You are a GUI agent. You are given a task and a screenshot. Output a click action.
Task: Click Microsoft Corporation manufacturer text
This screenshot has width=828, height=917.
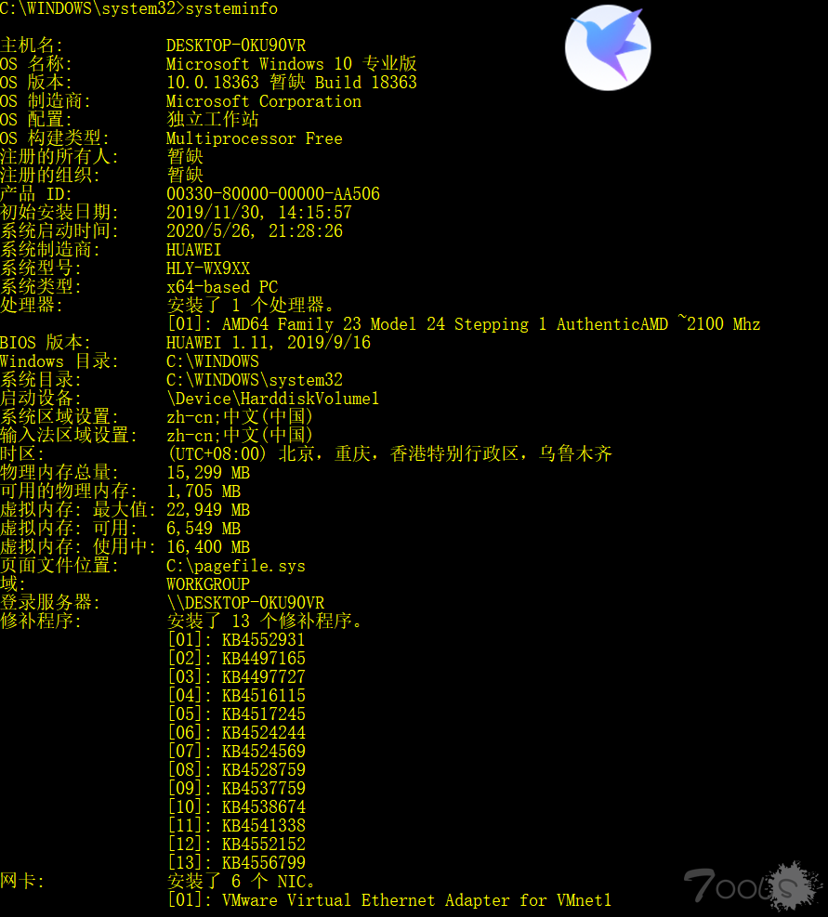[264, 101]
